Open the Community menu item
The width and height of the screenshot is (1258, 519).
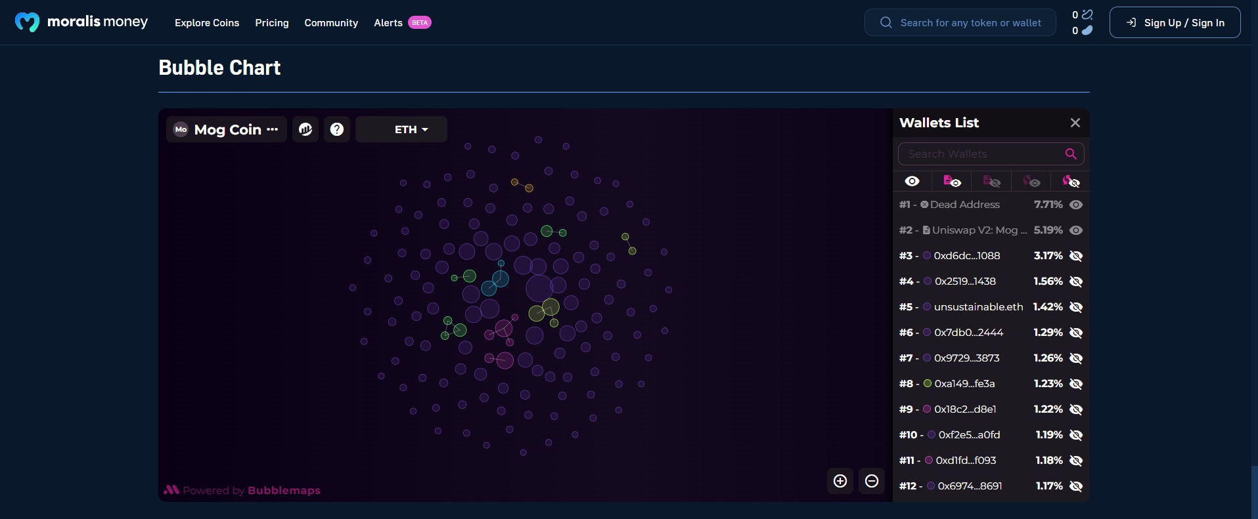point(331,22)
